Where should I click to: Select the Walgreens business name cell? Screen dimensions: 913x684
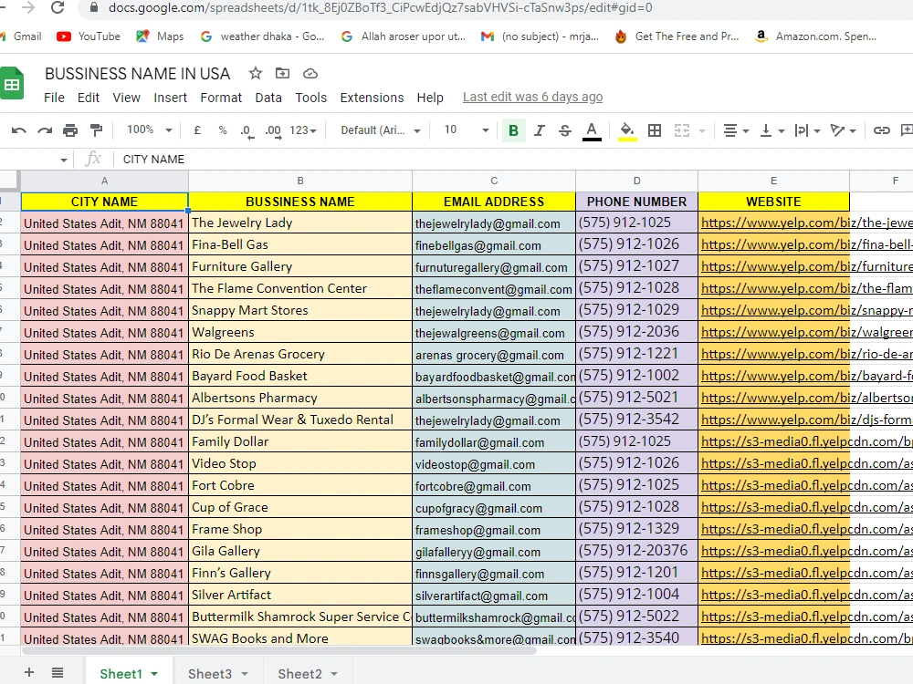tap(299, 332)
